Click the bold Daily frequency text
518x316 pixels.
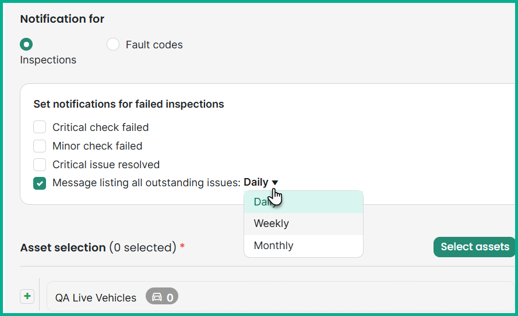tap(256, 182)
